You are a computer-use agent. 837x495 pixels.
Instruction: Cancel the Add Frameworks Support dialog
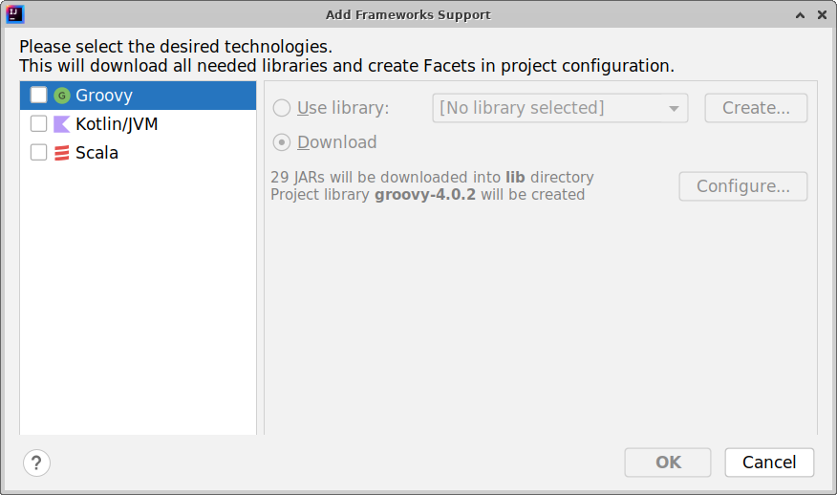[769, 463]
